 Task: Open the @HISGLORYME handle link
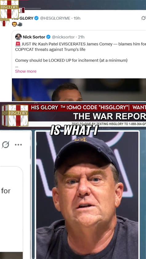pos(55,18)
